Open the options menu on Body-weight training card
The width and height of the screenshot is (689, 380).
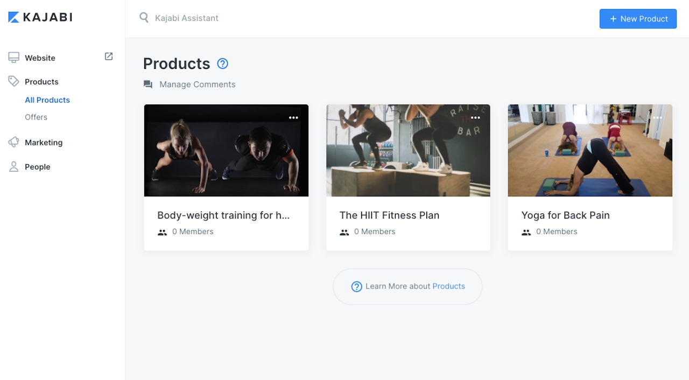coord(293,117)
